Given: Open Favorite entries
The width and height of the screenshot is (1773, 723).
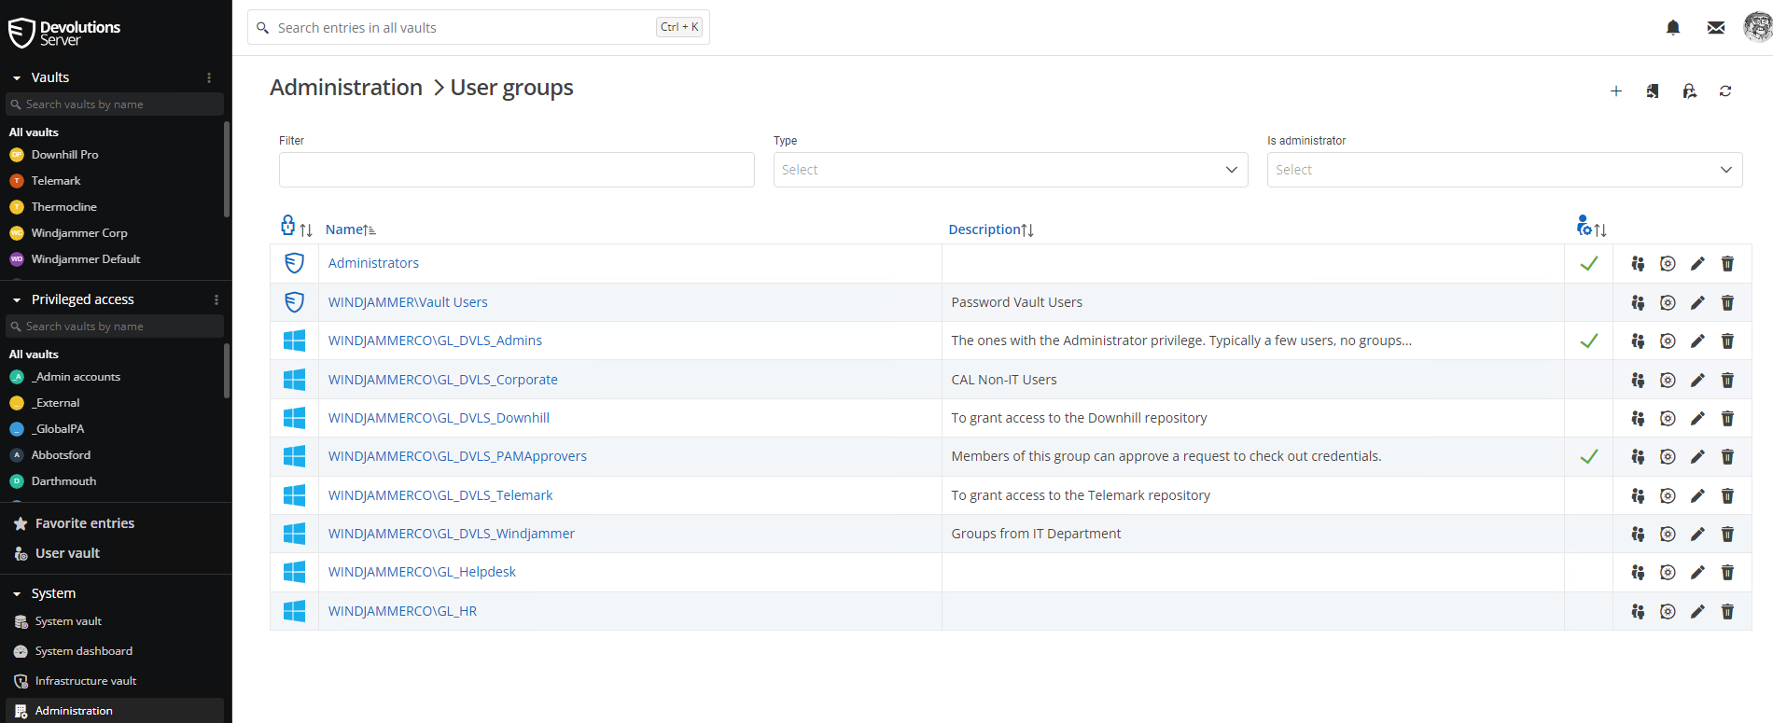Looking at the screenshot, I should coord(85,523).
